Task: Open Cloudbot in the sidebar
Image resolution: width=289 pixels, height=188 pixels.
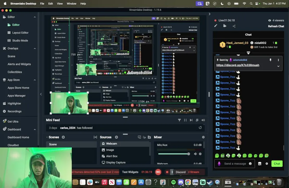Action: 13,145
